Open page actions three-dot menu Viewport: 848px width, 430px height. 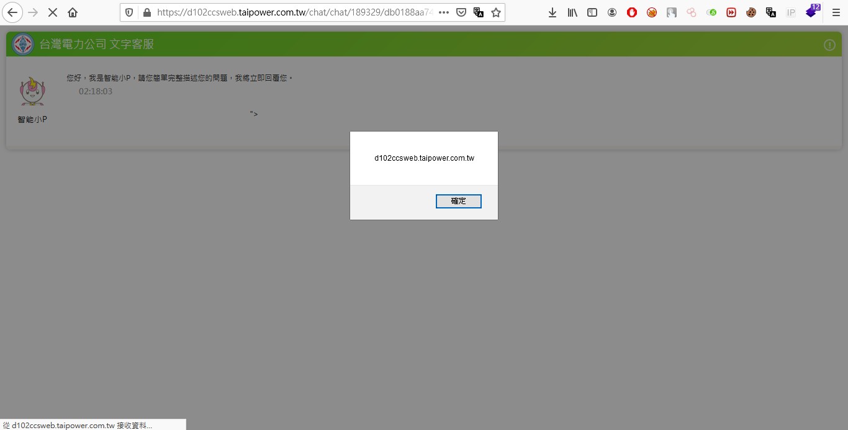coord(444,12)
